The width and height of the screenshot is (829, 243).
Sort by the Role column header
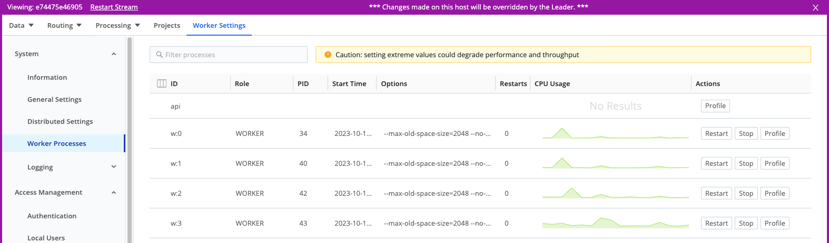coord(242,83)
